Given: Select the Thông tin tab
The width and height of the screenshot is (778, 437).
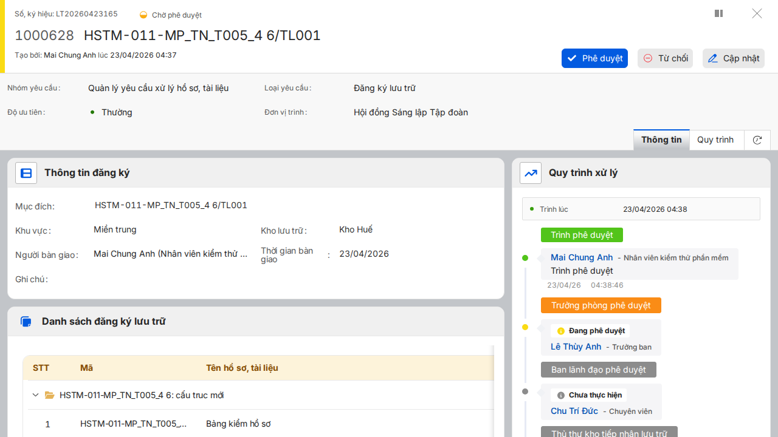Looking at the screenshot, I should point(661,140).
